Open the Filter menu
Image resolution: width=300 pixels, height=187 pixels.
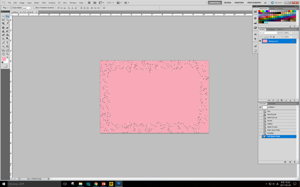click(44, 2)
